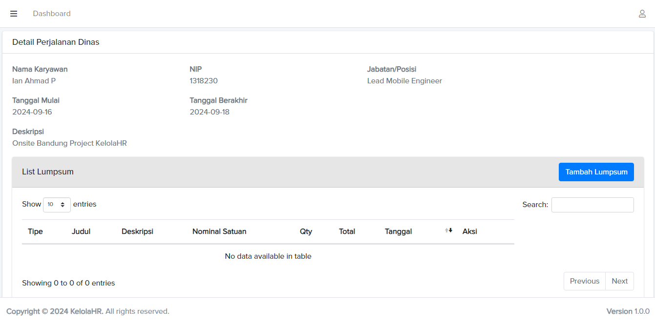The image size is (655, 325).
Task: Focus the Search input field
Action: click(592, 205)
